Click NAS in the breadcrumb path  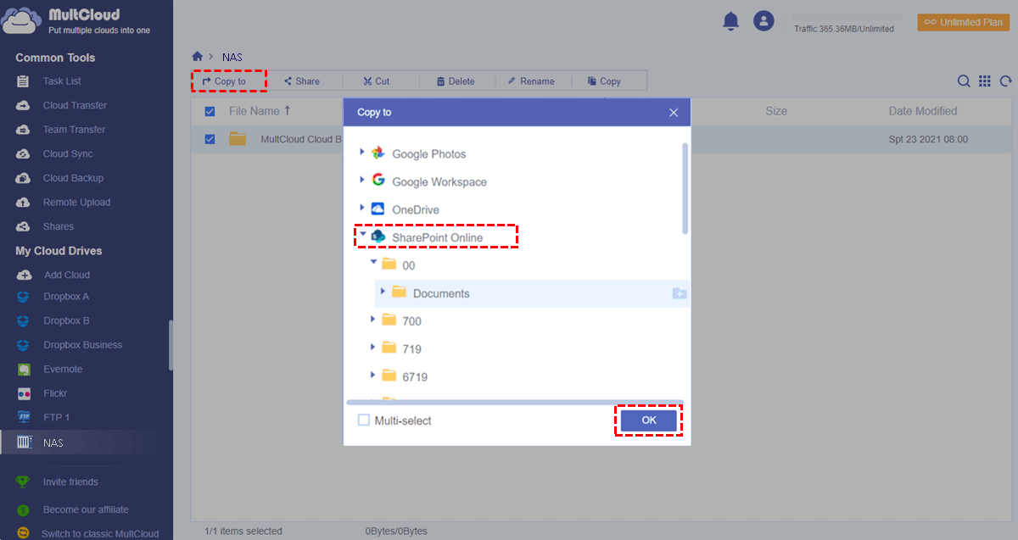click(x=232, y=57)
